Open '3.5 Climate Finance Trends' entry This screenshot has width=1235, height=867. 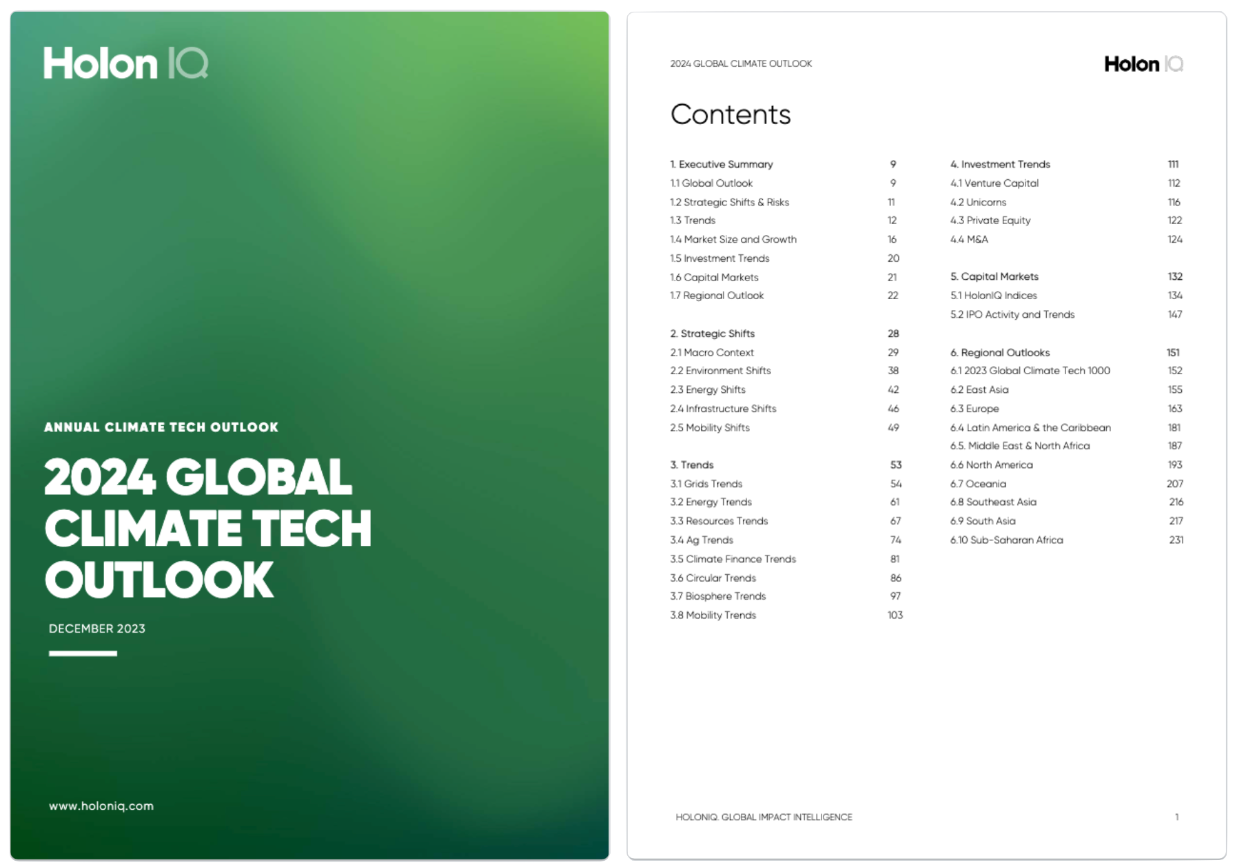[733, 559]
